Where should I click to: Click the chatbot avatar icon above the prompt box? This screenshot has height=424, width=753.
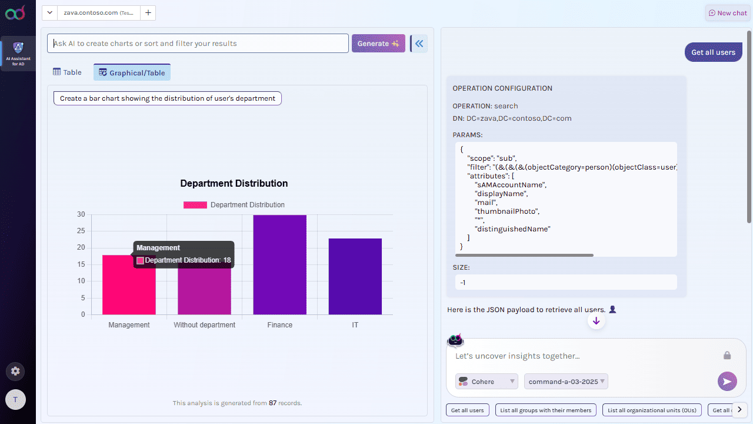pyautogui.click(x=455, y=340)
